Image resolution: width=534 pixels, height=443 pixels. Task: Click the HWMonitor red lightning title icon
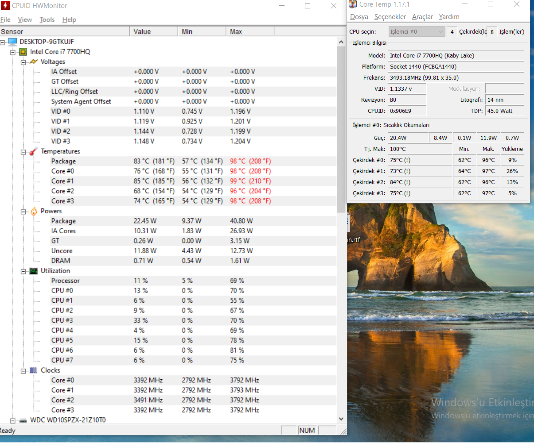click(5, 6)
